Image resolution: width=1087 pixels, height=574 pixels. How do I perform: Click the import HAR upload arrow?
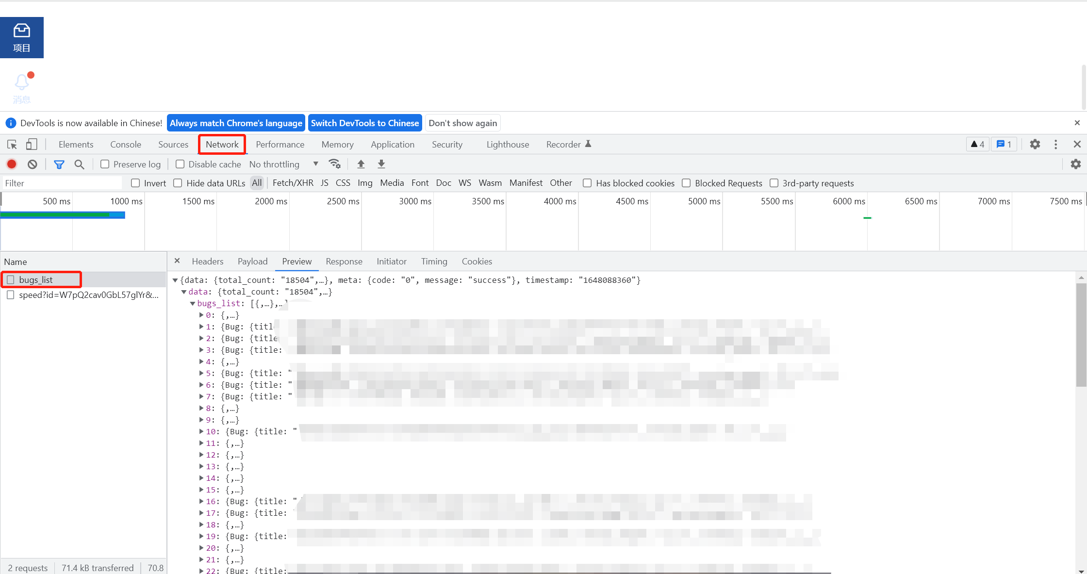coord(361,164)
